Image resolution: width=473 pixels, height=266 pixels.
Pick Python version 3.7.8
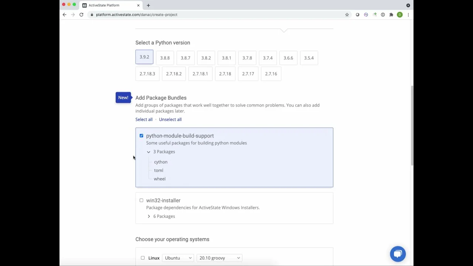pos(247,58)
